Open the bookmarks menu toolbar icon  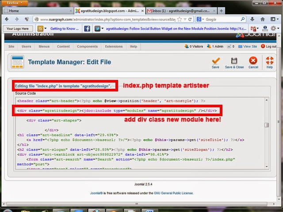(x=273, y=19)
